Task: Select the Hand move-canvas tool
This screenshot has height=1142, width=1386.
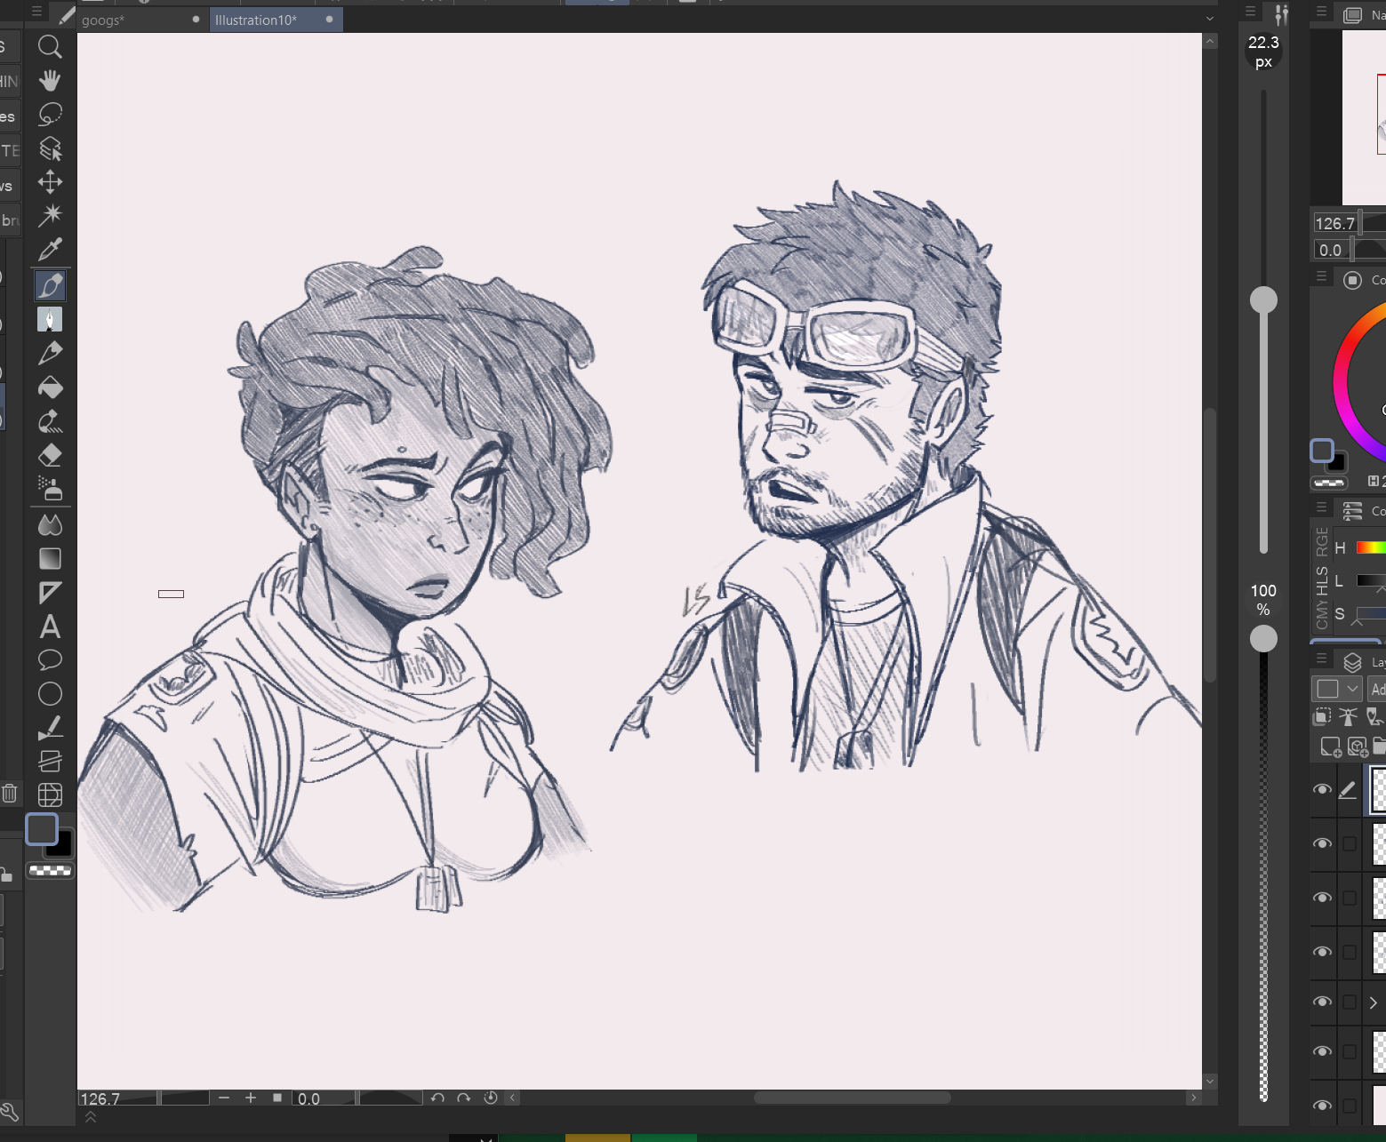Action: point(50,81)
